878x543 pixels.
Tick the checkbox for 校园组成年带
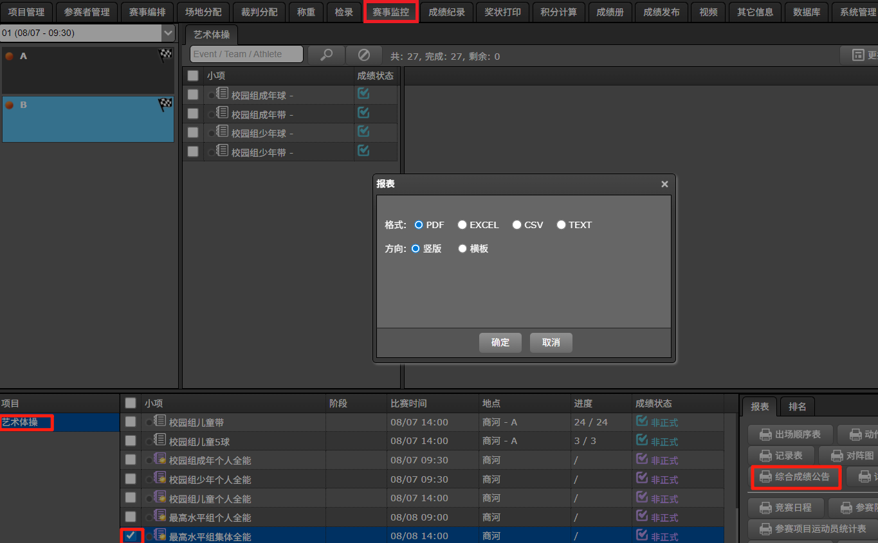[x=193, y=113]
